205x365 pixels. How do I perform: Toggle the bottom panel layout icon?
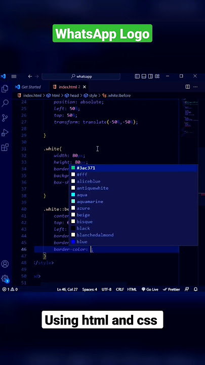(144, 76)
